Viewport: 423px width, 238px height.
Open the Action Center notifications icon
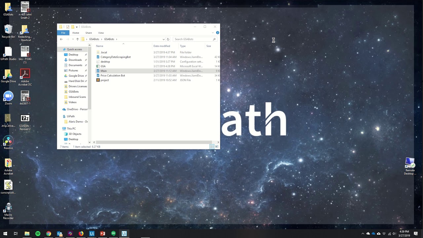pos(416,234)
